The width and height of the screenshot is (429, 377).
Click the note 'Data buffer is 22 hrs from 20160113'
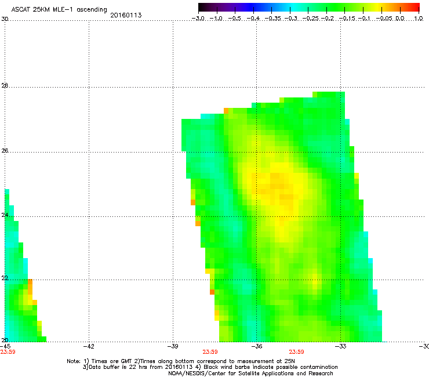tap(141, 367)
